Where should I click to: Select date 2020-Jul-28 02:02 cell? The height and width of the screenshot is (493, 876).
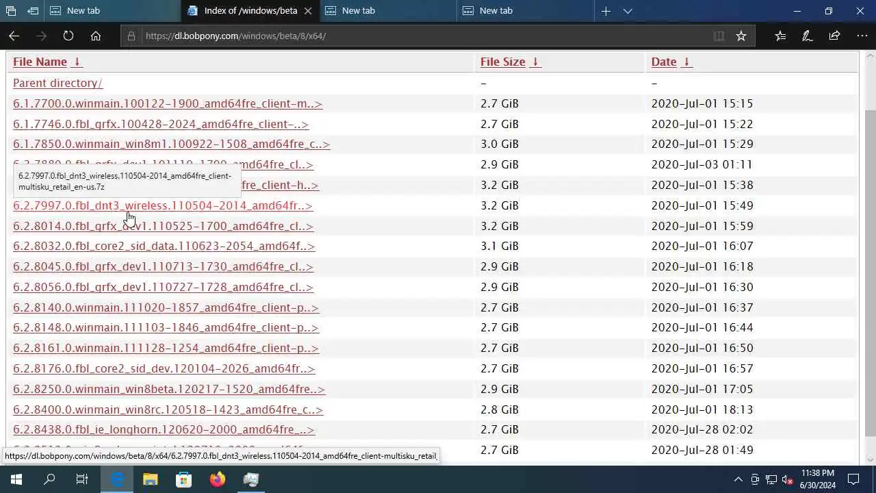[x=702, y=429]
